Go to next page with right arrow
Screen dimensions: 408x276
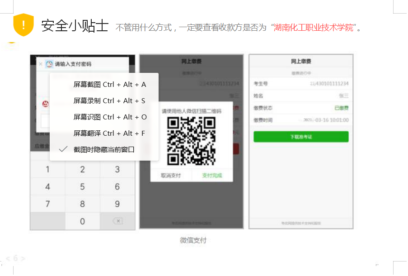(23, 259)
